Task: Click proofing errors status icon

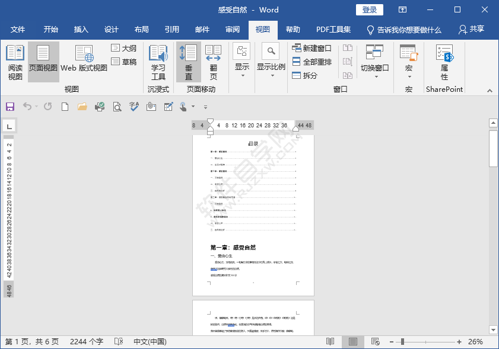Action: 119,342
